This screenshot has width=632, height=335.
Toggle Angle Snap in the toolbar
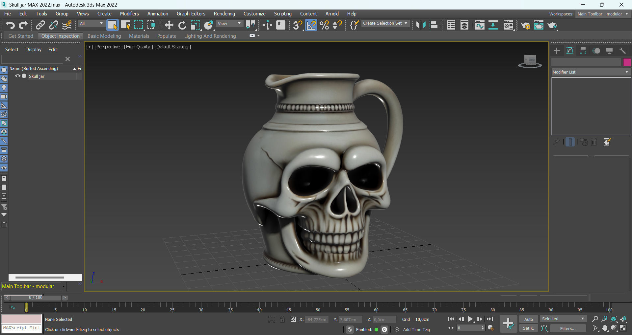(311, 25)
